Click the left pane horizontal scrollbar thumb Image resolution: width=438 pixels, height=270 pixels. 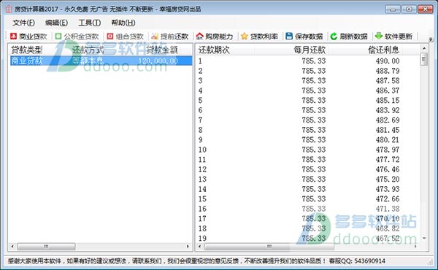point(46,247)
